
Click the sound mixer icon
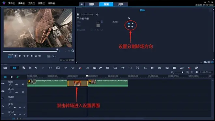coord(87,68)
